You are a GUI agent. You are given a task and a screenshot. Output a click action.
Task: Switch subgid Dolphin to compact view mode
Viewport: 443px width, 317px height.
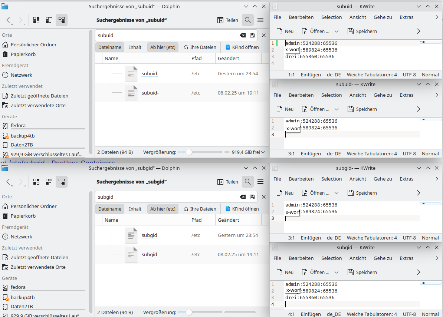(49, 182)
